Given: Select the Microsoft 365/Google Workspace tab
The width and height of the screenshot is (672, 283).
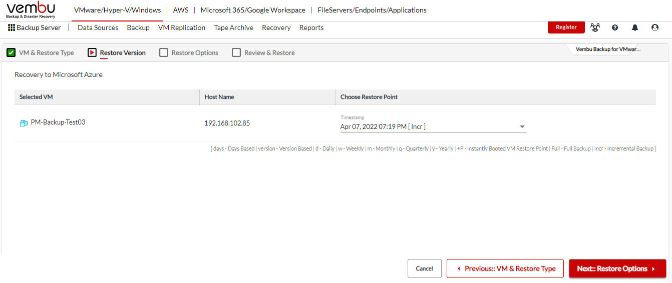Looking at the screenshot, I should tap(253, 10).
